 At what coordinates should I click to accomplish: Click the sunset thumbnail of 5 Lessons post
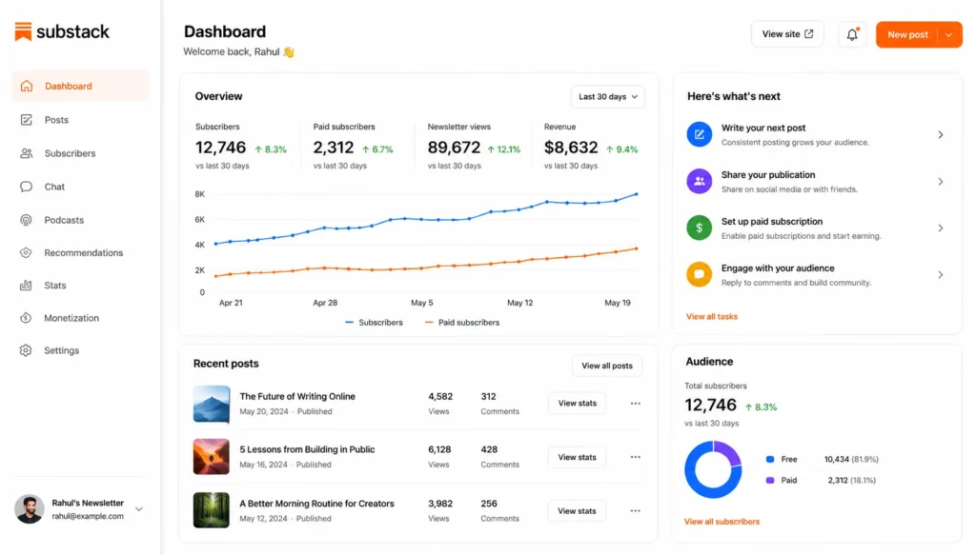coord(211,457)
